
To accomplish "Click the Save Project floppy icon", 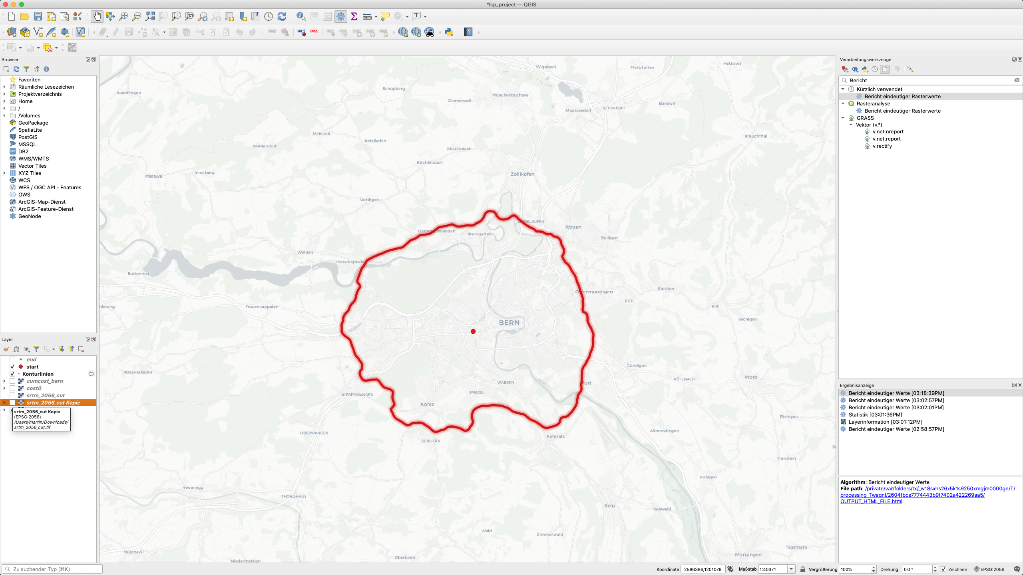I will [38, 16].
